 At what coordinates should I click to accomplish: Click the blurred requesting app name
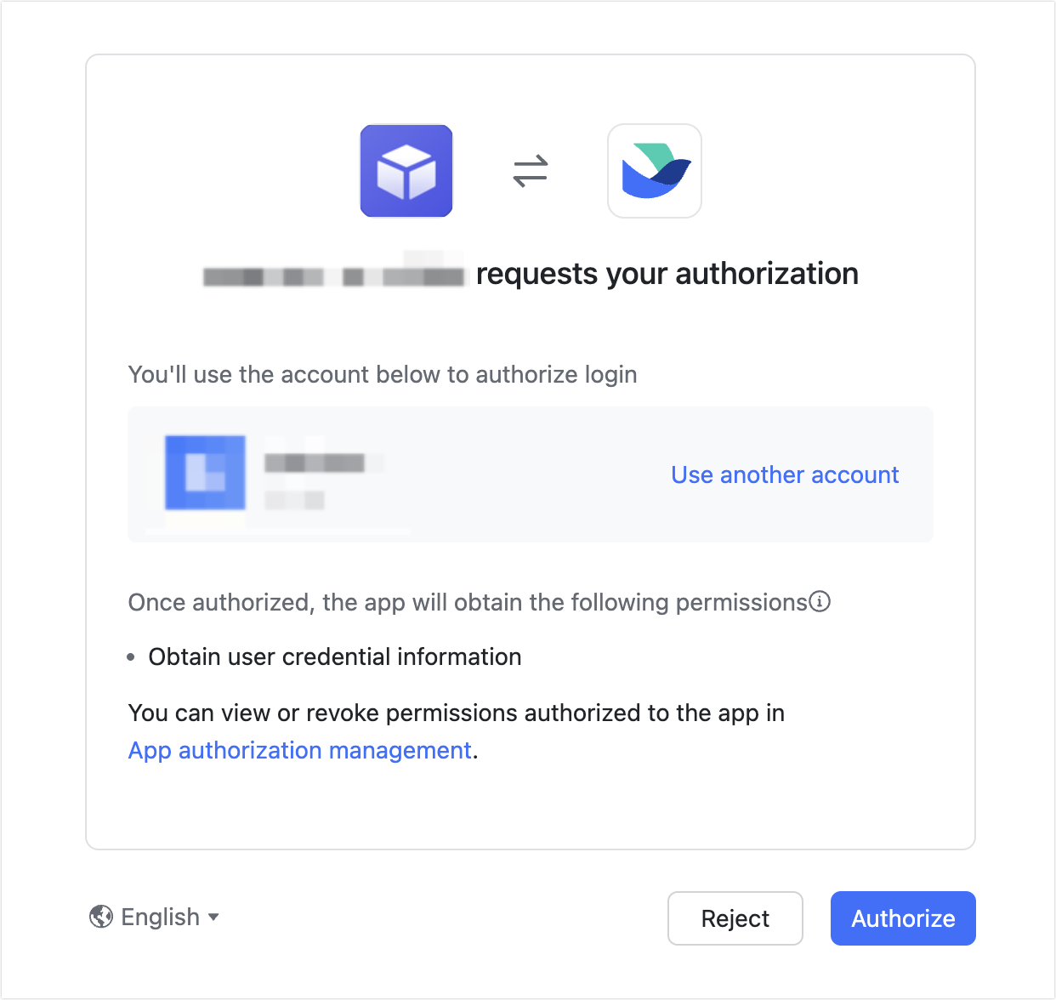[x=334, y=276]
